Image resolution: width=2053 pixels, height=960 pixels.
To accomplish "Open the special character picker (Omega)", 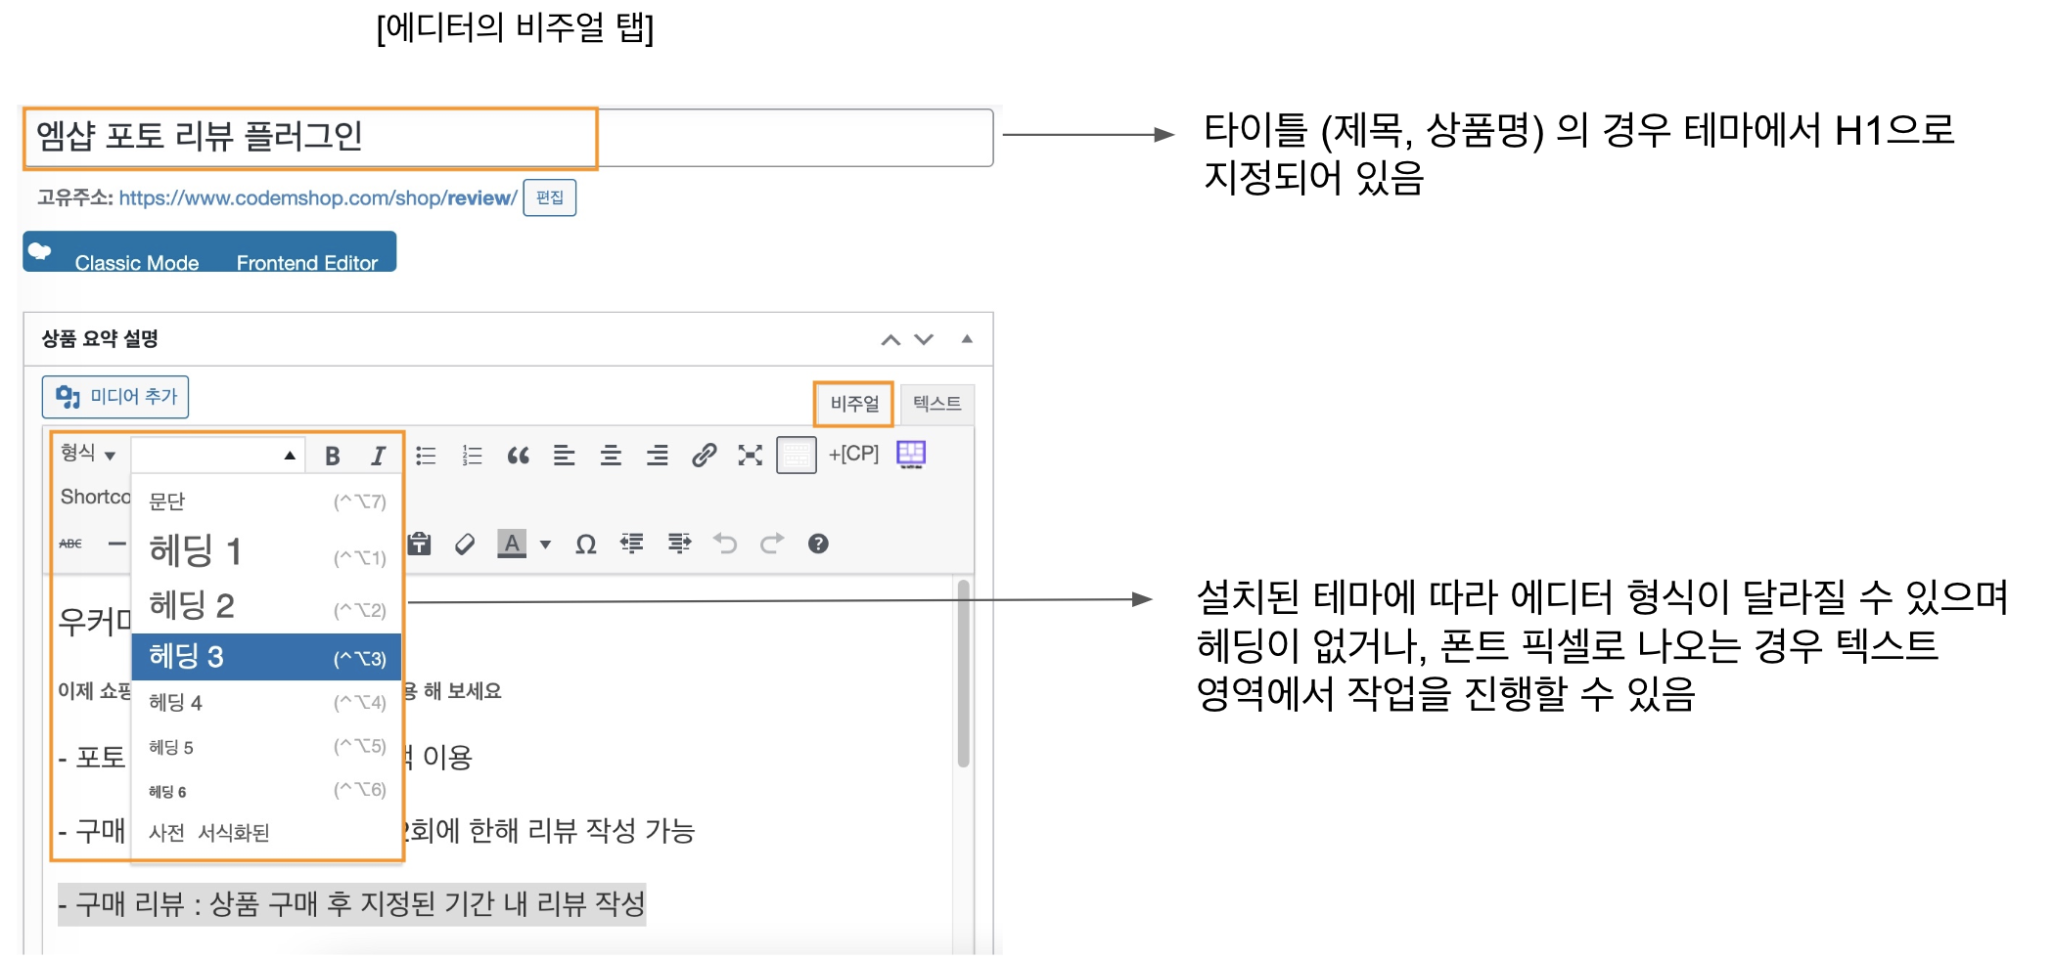I will pyautogui.click(x=587, y=544).
